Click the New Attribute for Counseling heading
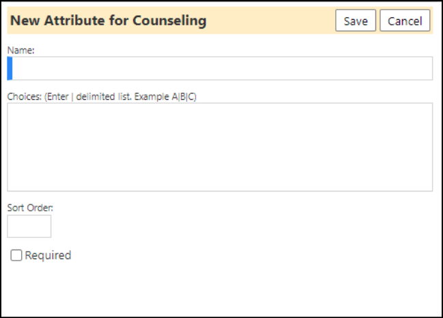This screenshot has height=318, width=443. [109, 21]
